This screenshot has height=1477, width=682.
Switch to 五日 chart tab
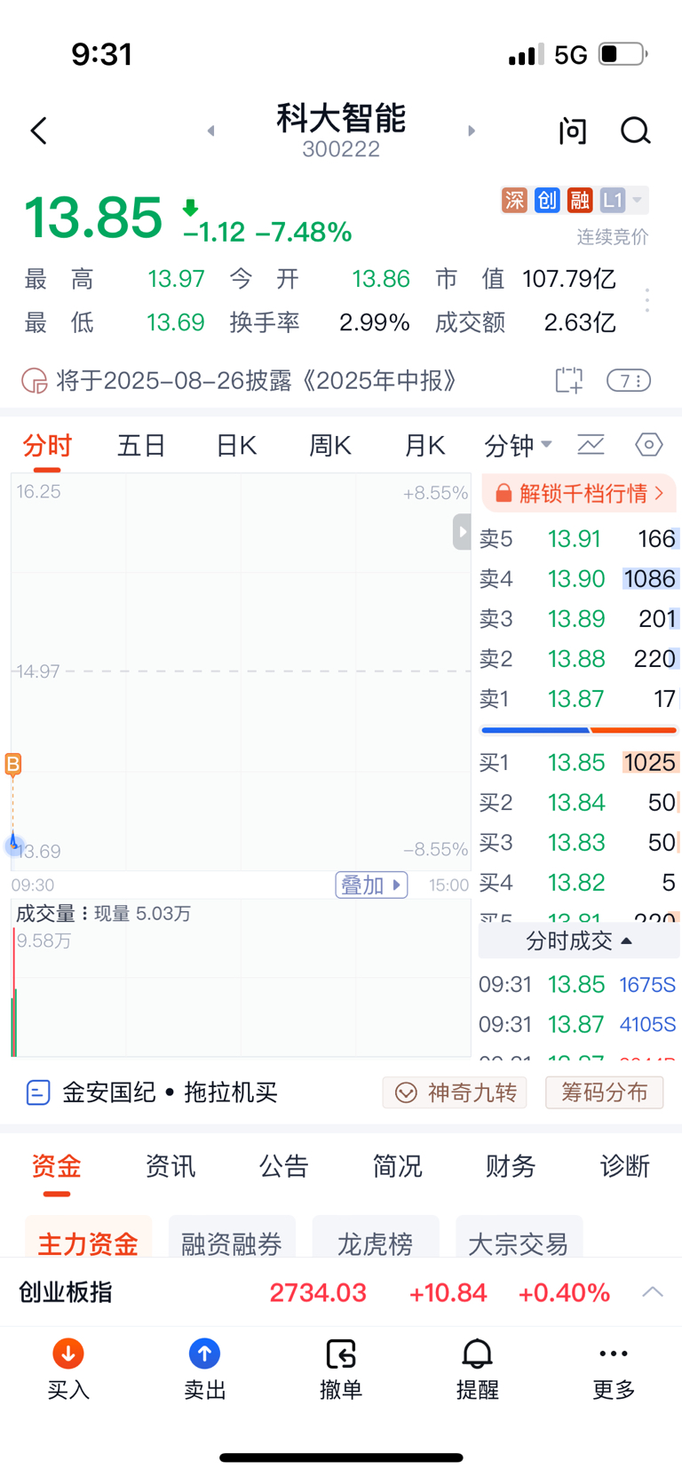[142, 445]
